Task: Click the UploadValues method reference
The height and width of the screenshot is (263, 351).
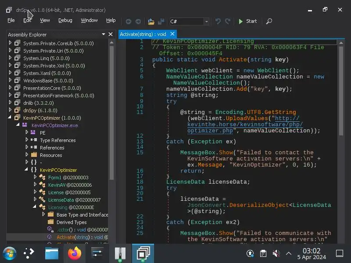Action: pos(247,118)
